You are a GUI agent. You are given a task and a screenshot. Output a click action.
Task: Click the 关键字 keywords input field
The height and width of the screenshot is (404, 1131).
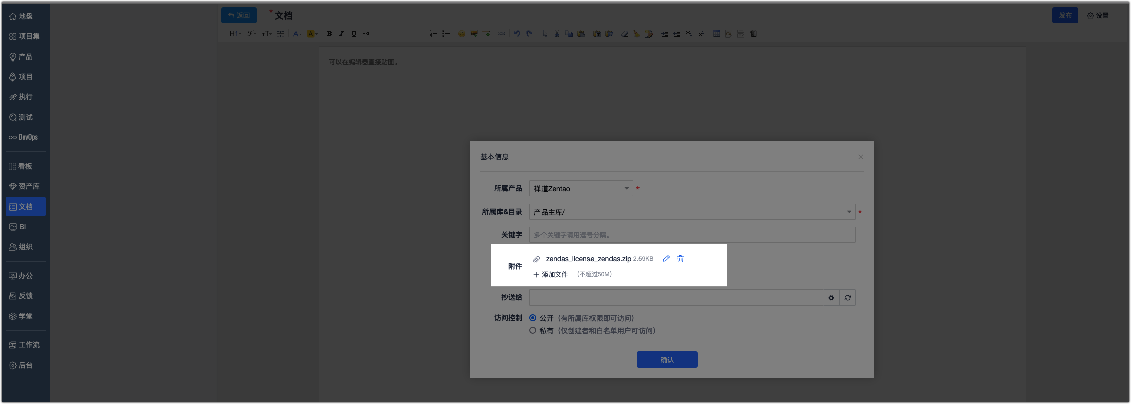(692, 235)
